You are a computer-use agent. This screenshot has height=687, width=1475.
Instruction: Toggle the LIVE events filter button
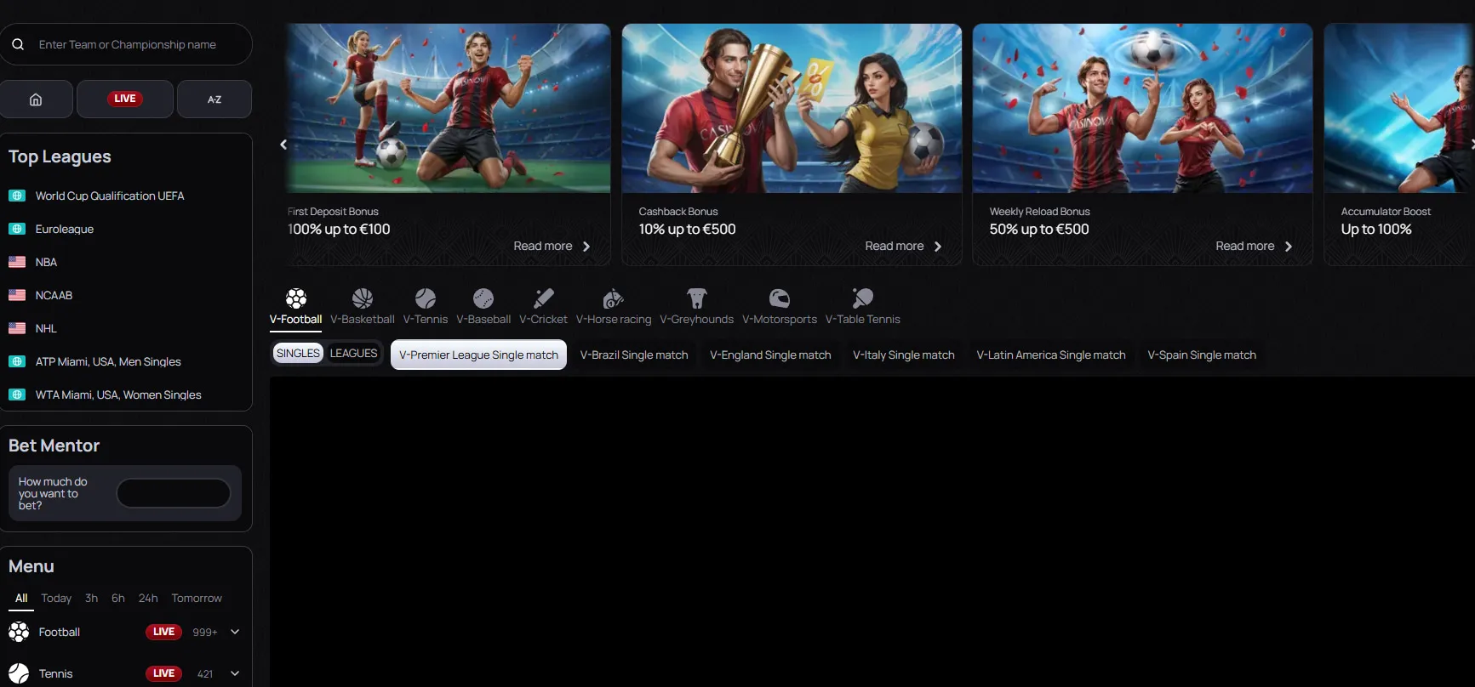pyautogui.click(x=125, y=99)
